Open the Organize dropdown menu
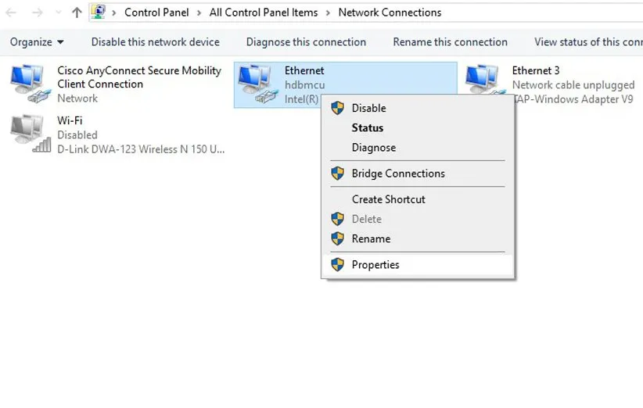The width and height of the screenshot is (643, 408). pyautogui.click(x=37, y=42)
